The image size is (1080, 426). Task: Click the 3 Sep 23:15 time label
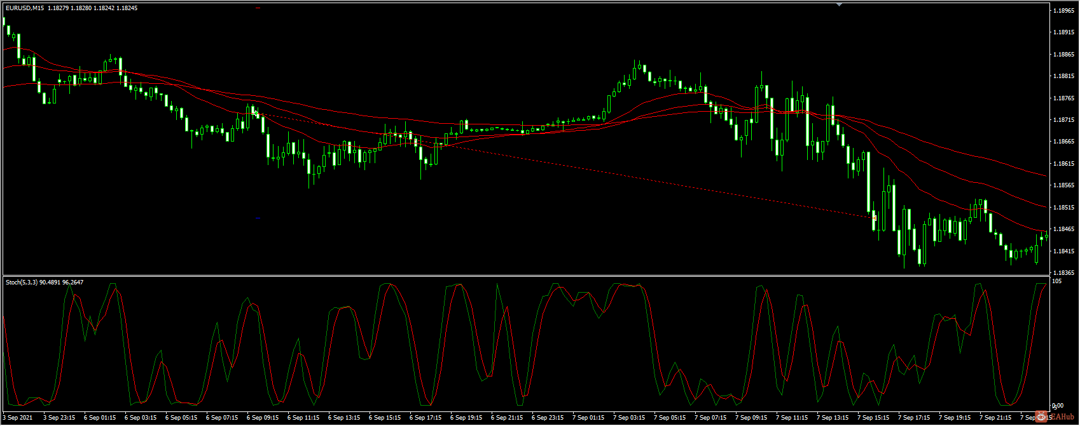tap(59, 418)
